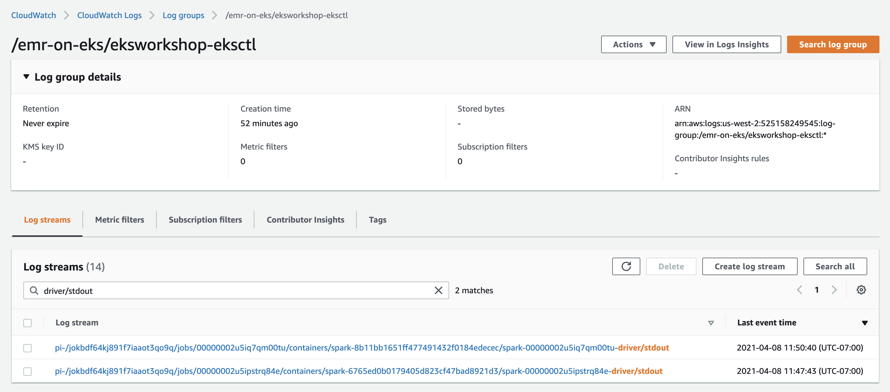
Task: Click the Search log group button
Action: coord(833,44)
